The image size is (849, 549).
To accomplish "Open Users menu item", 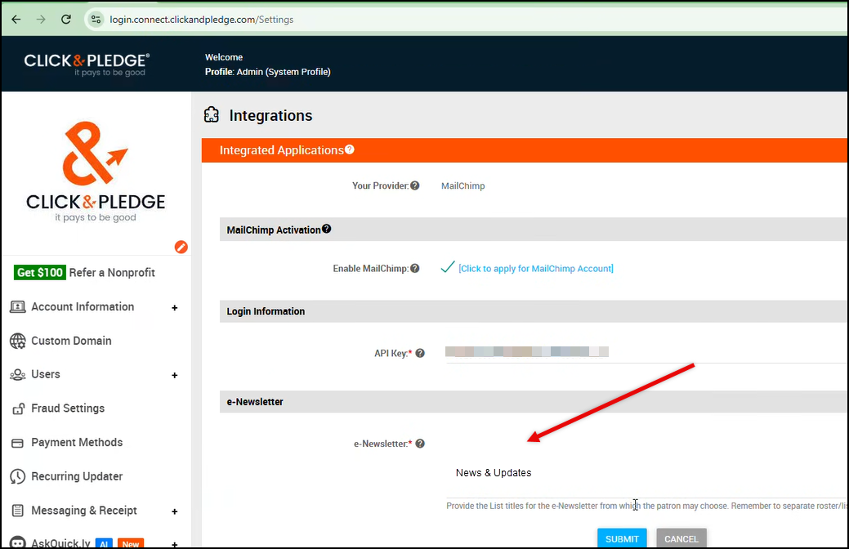I will click(x=46, y=374).
